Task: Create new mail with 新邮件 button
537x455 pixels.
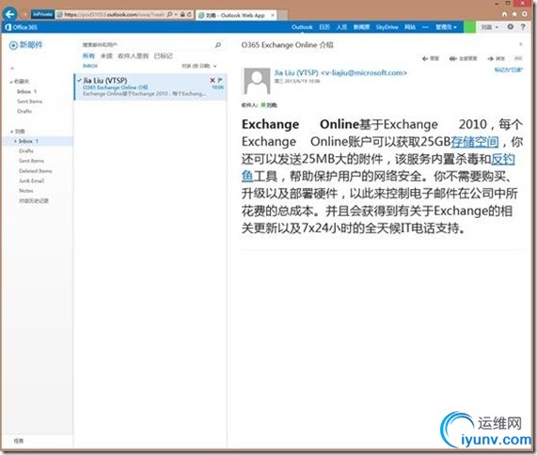Action: tap(26, 45)
